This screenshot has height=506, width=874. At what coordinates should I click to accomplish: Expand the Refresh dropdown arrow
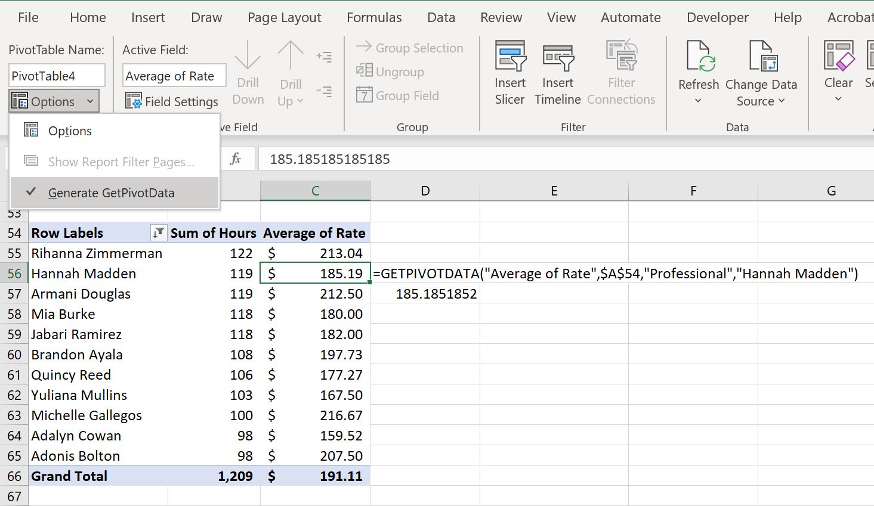point(698,101)
